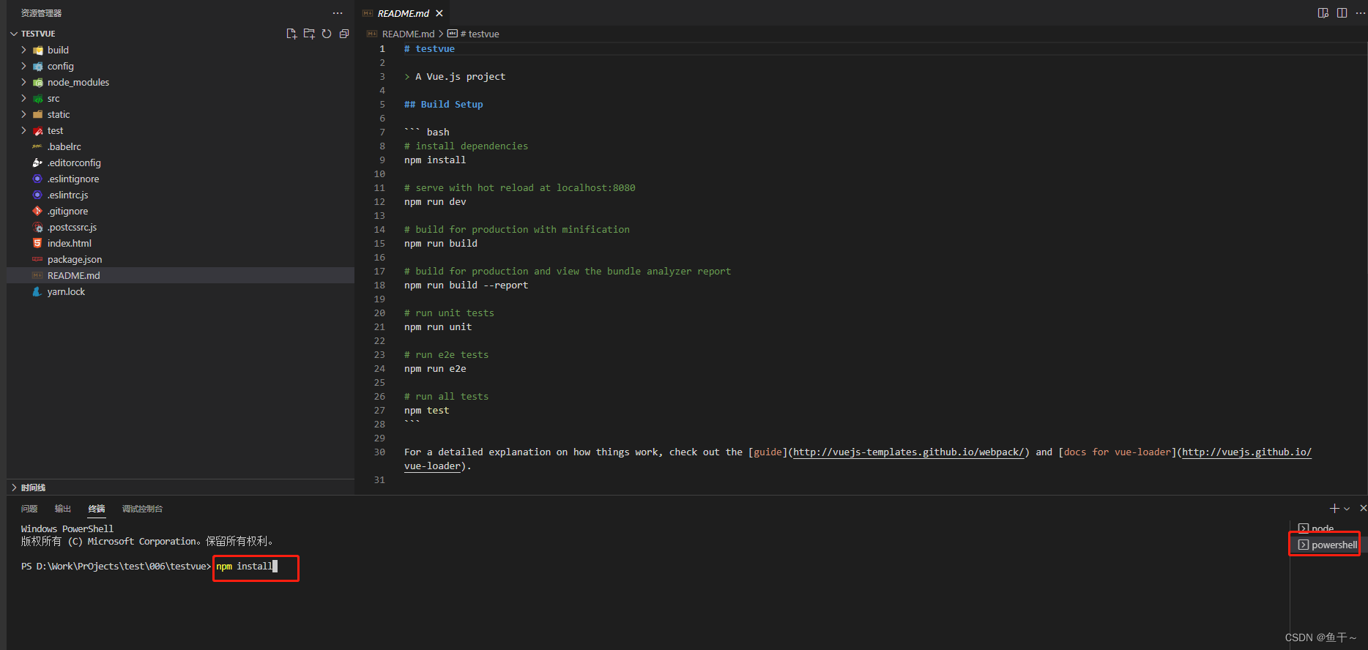Select the README.md editor tab

click(403, 13)
